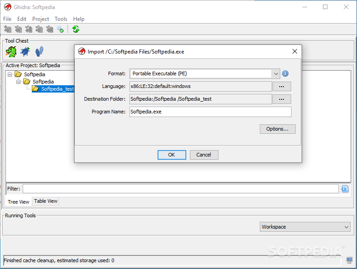Click the Destination Folder field
The width and height of the screenshot is (357, 269).
tap(201, 99)
